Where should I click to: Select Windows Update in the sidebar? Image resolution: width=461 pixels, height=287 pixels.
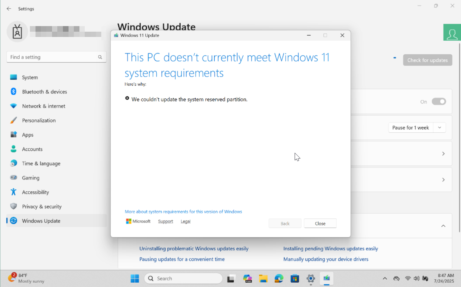coord(56,221)
